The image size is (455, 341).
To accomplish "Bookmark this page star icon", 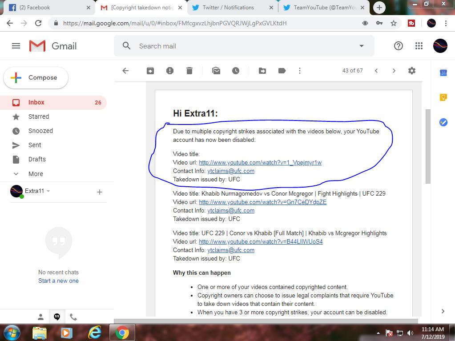I will tap(394, 23).
